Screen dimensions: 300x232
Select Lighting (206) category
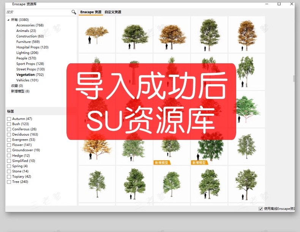27,53
